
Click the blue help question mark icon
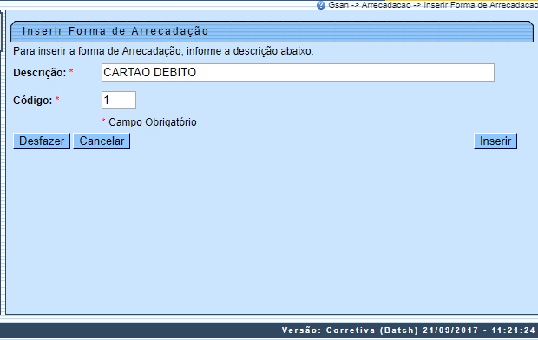coord(321,5)
